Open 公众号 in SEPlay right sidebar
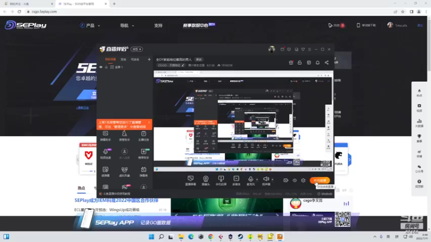431x242 pixels. 419,168
